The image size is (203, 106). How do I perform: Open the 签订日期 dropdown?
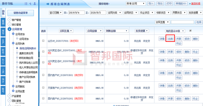(x=56, y=12)
